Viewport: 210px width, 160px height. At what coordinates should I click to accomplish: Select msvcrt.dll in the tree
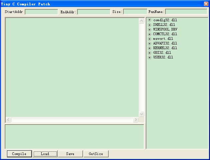coord(163,39)
